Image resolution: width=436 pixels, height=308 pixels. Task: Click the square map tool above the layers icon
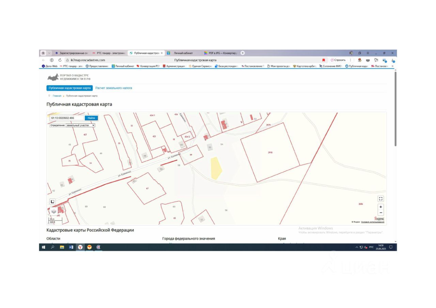(53, 201)
